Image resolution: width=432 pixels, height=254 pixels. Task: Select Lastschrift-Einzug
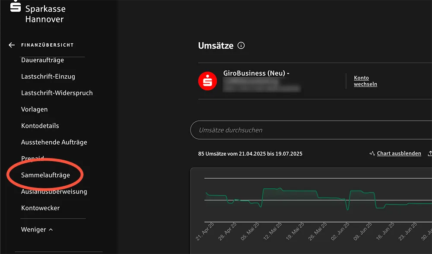[48, 76]
